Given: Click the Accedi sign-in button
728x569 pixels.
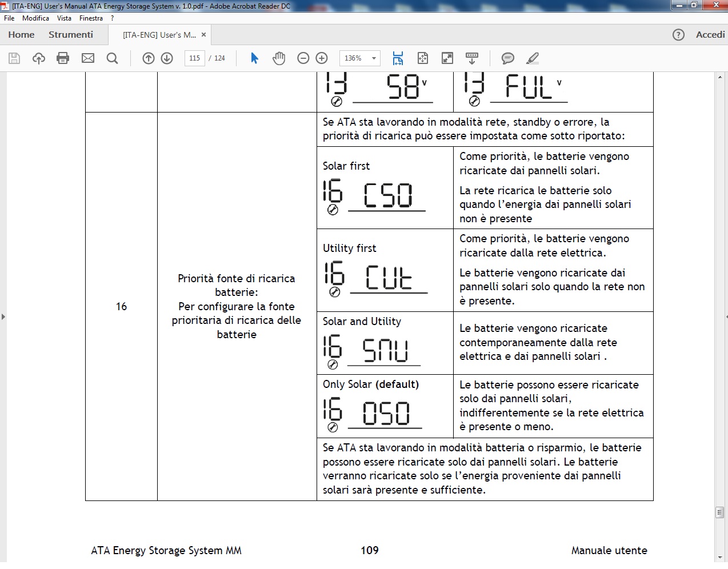Looking at the screenshot, I should click(x=710, y=35).
